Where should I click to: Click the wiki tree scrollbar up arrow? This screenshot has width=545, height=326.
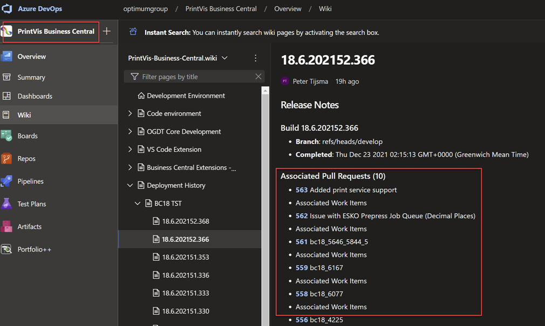(x=265, y=91)
